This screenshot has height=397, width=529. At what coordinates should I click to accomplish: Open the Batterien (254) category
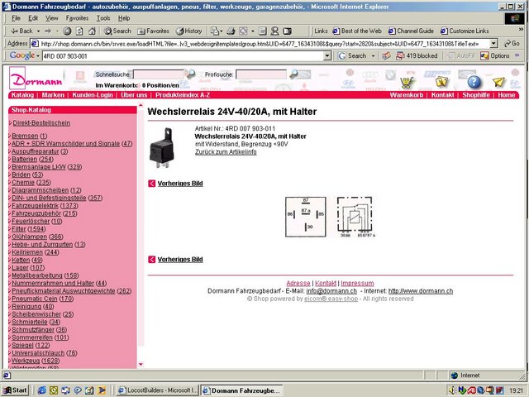click(32, 160)
